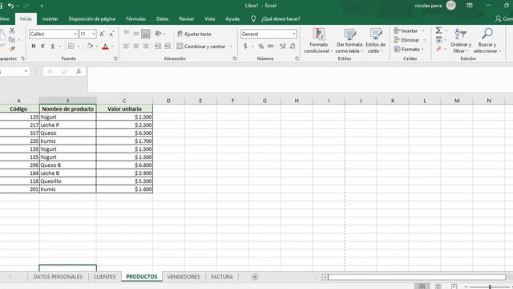Add a new sheet with plus icon
The width and height of the screenshot is (513, 289).
coord(255,277)
